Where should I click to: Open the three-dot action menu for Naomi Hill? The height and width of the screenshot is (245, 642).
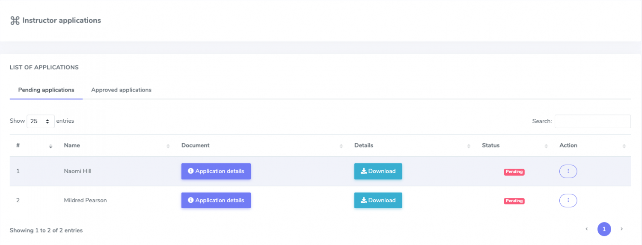tap(568, 171)
